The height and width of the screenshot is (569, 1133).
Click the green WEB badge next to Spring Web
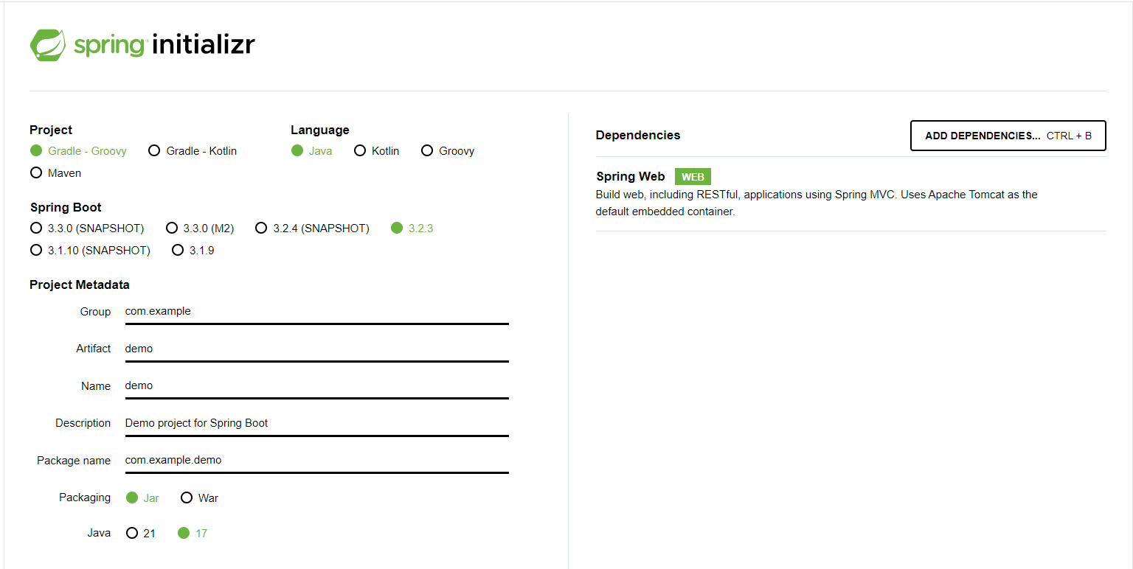(693, 176)
